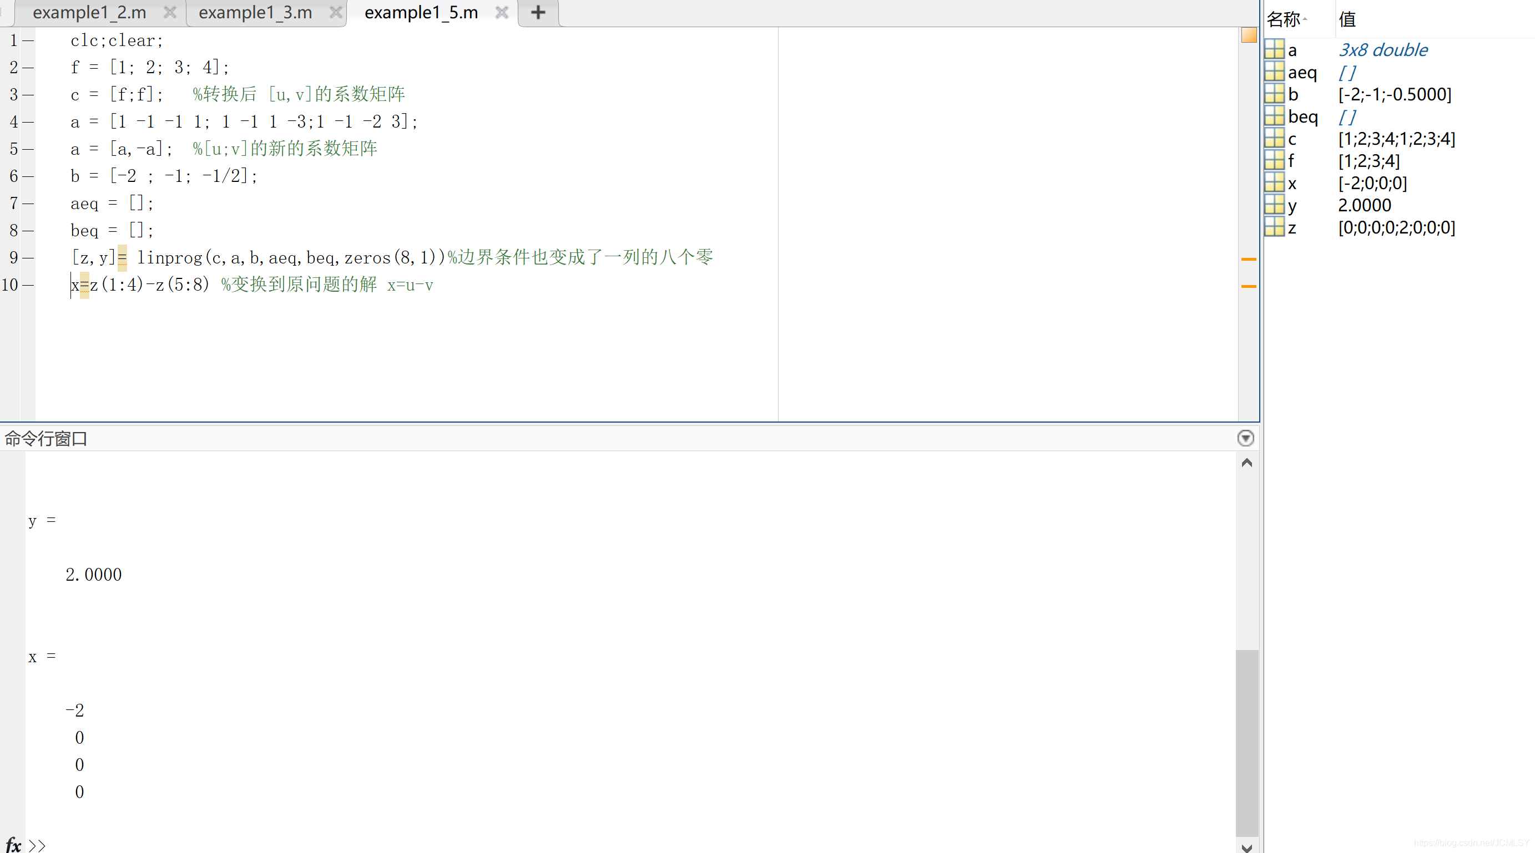Click the beq variable icon
This screenshot has height=853, width=1535.
(x=1274, y=116)
